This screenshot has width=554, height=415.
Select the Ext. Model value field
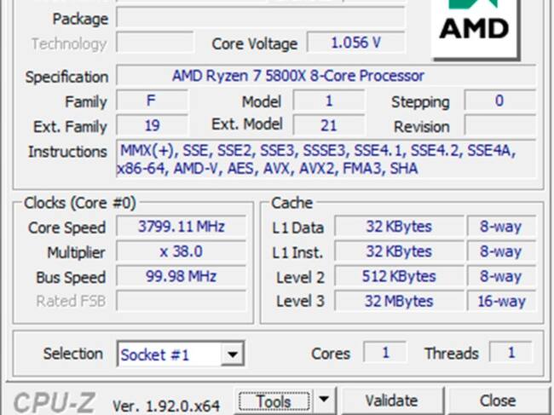[x=328, y=125]
